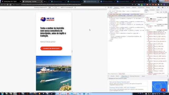
Task: Click the Styles filter input
Action: [150, 12]
